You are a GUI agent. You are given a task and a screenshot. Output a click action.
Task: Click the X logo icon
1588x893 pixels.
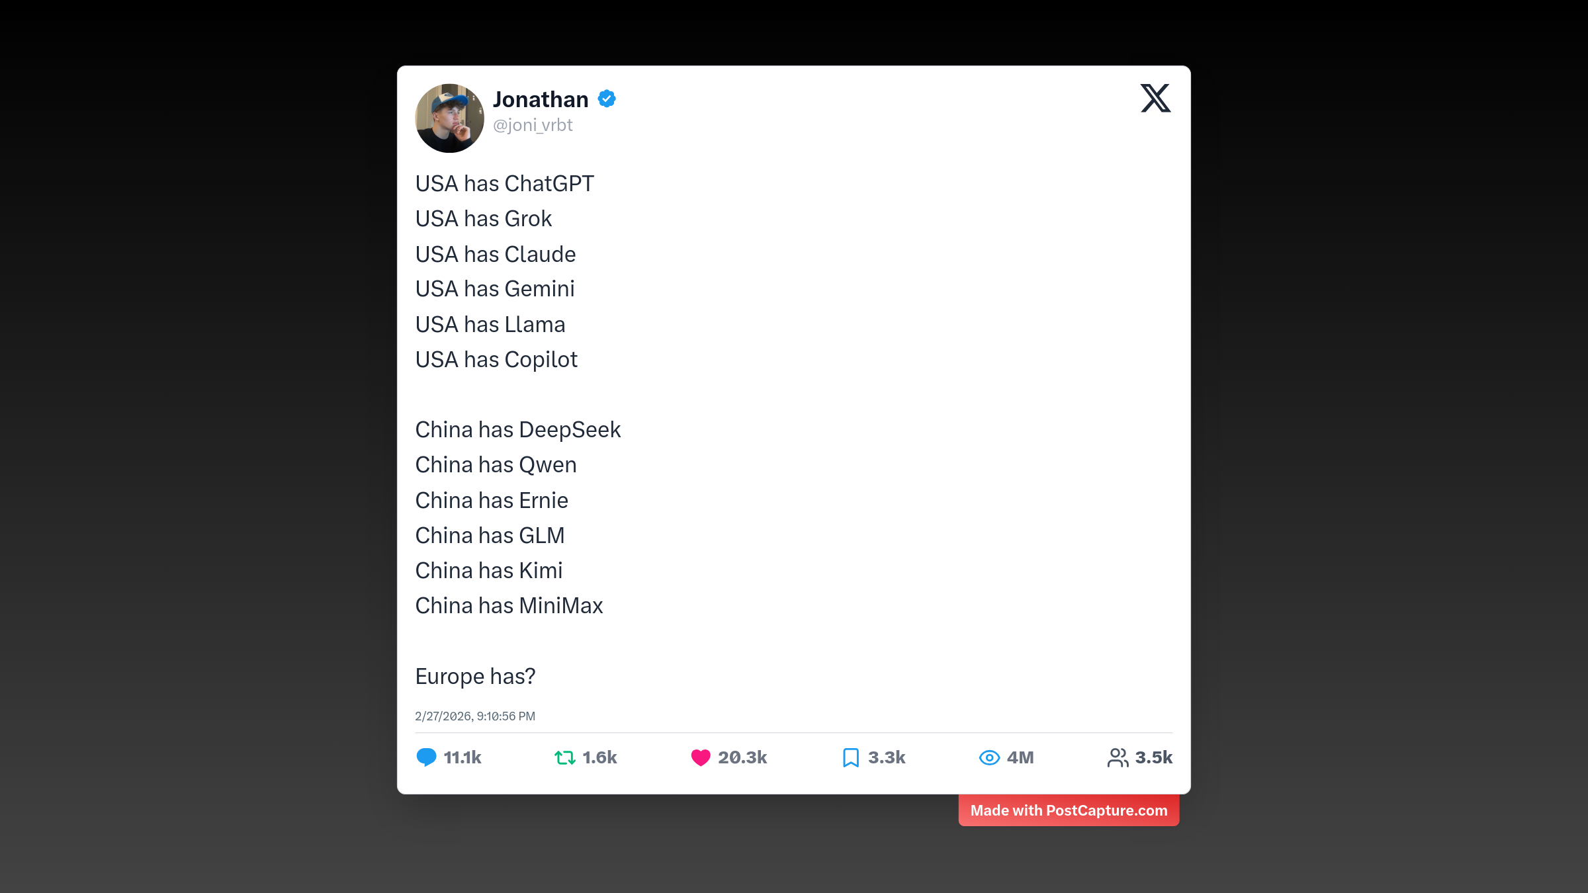click(1155, 99)
